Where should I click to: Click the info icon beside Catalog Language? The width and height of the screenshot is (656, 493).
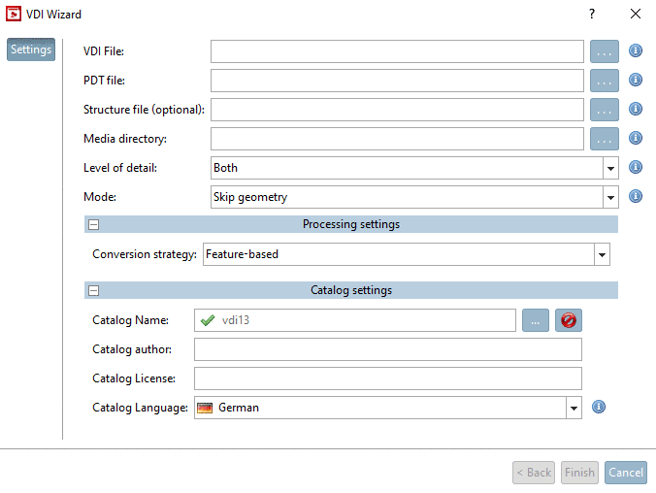point(599,408)
